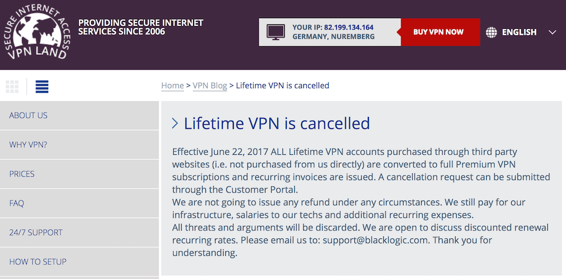
Task: Open the 24/7 Support page
Action: point(36,232)
